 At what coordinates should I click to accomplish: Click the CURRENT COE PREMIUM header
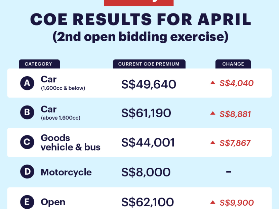tap(149, 64)
